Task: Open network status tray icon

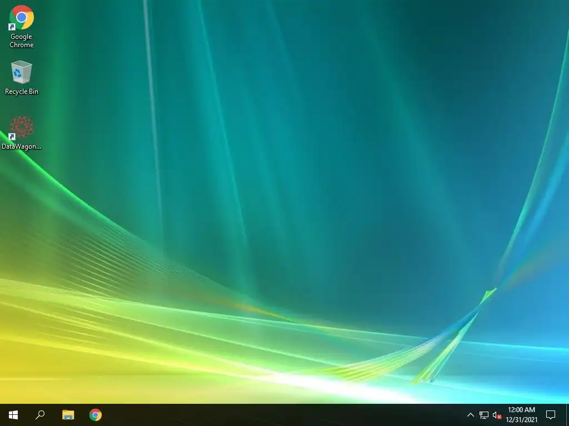Action: coord(484,415)
